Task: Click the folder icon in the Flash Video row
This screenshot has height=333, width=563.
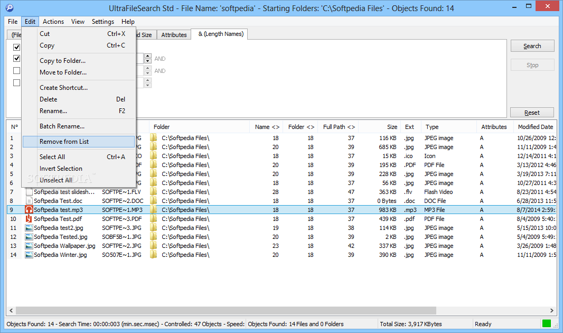Action: click(154, 192)
